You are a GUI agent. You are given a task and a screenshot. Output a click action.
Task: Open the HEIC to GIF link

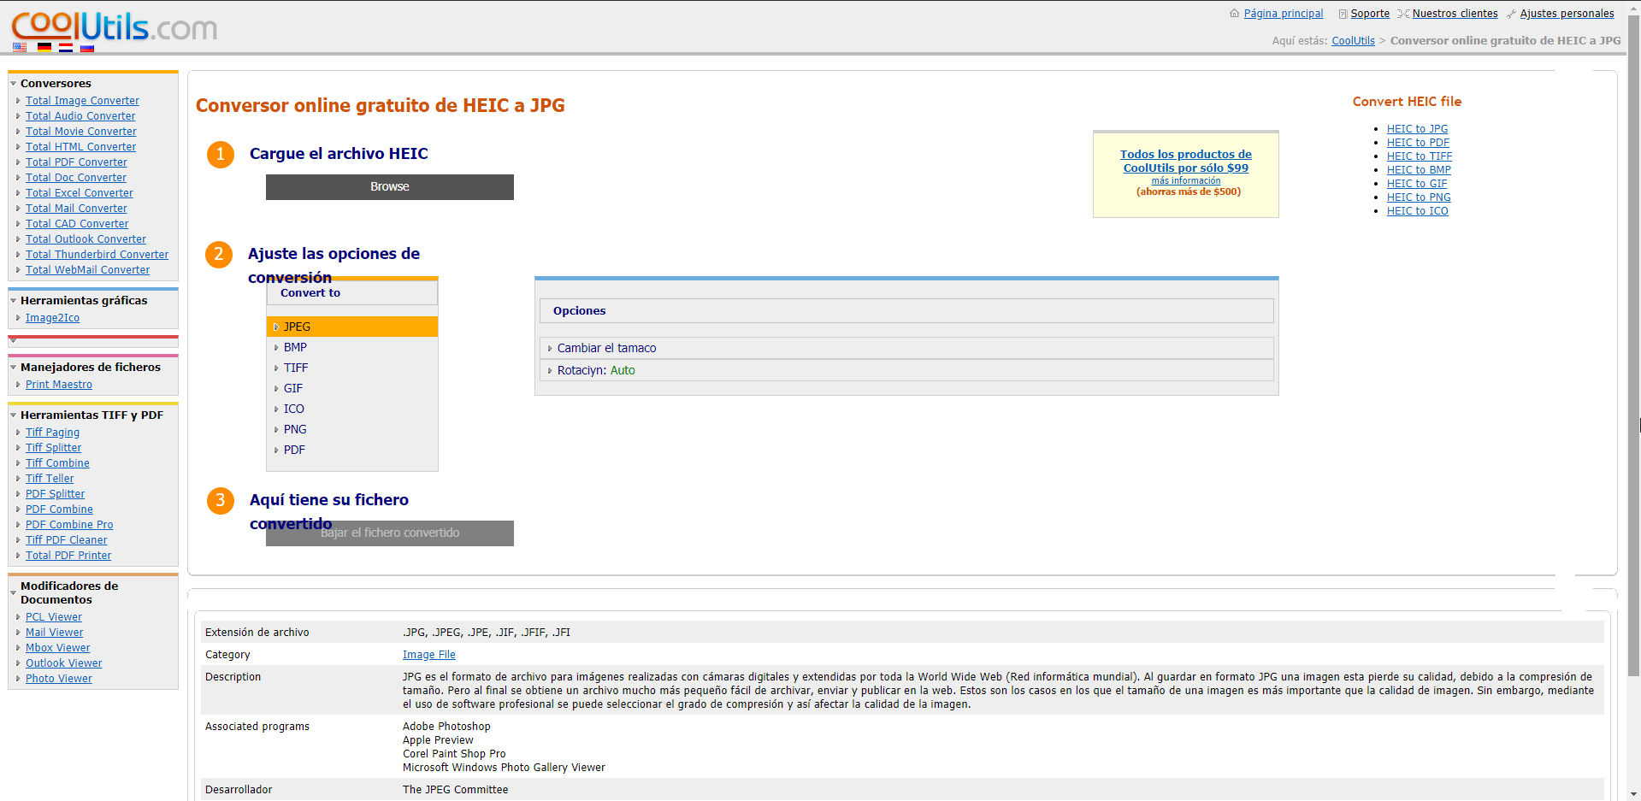(1417, 184)
